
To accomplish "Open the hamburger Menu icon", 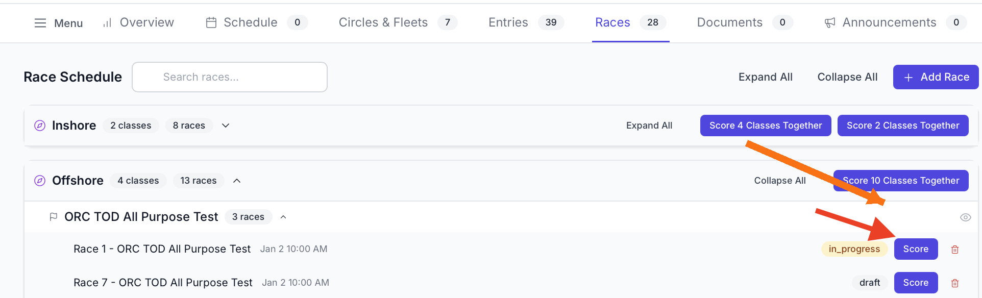I will tap(40, 23).
